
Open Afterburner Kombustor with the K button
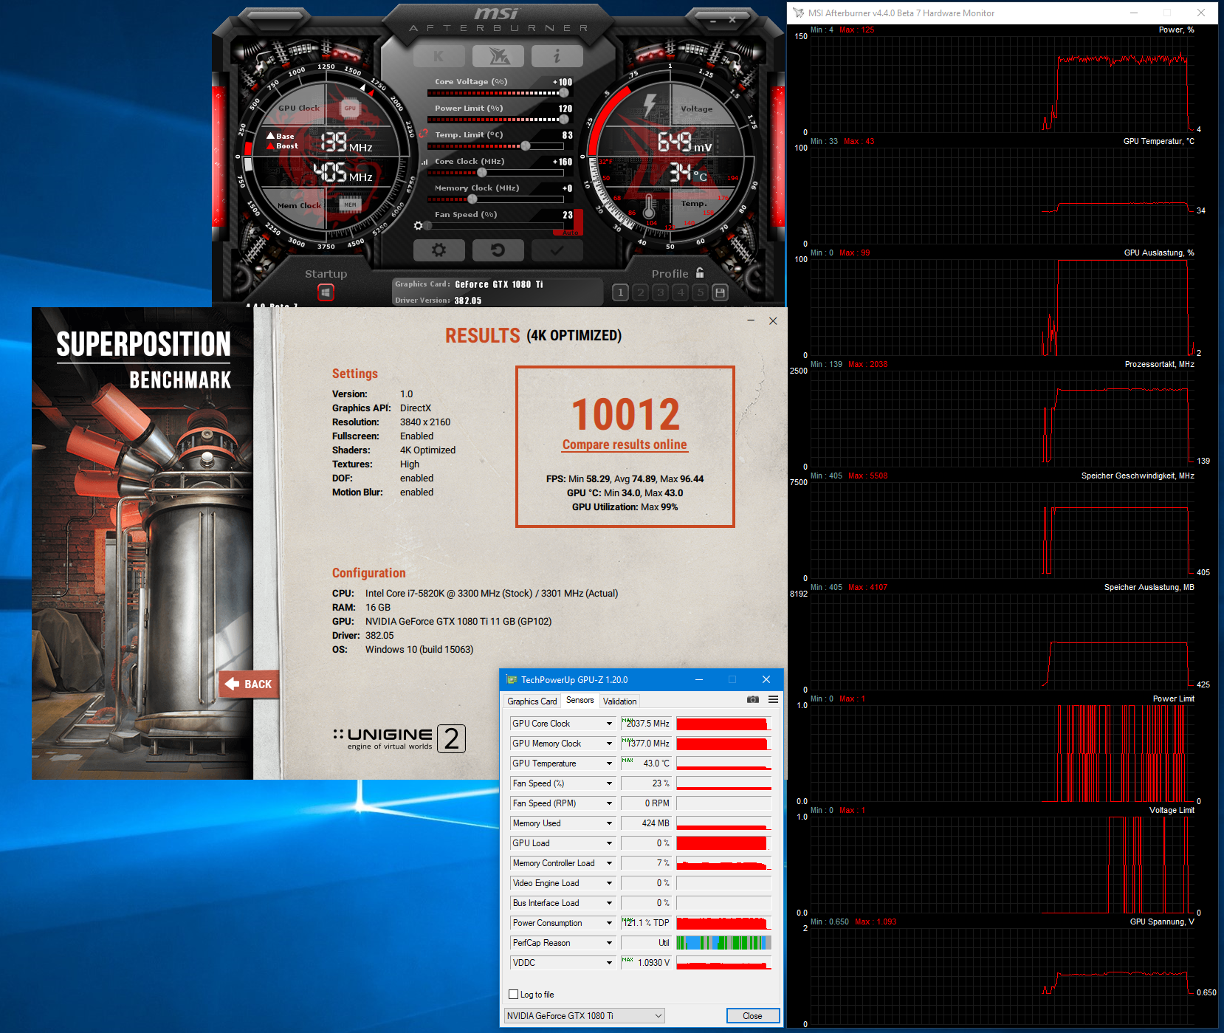click(x=439, y=56)
